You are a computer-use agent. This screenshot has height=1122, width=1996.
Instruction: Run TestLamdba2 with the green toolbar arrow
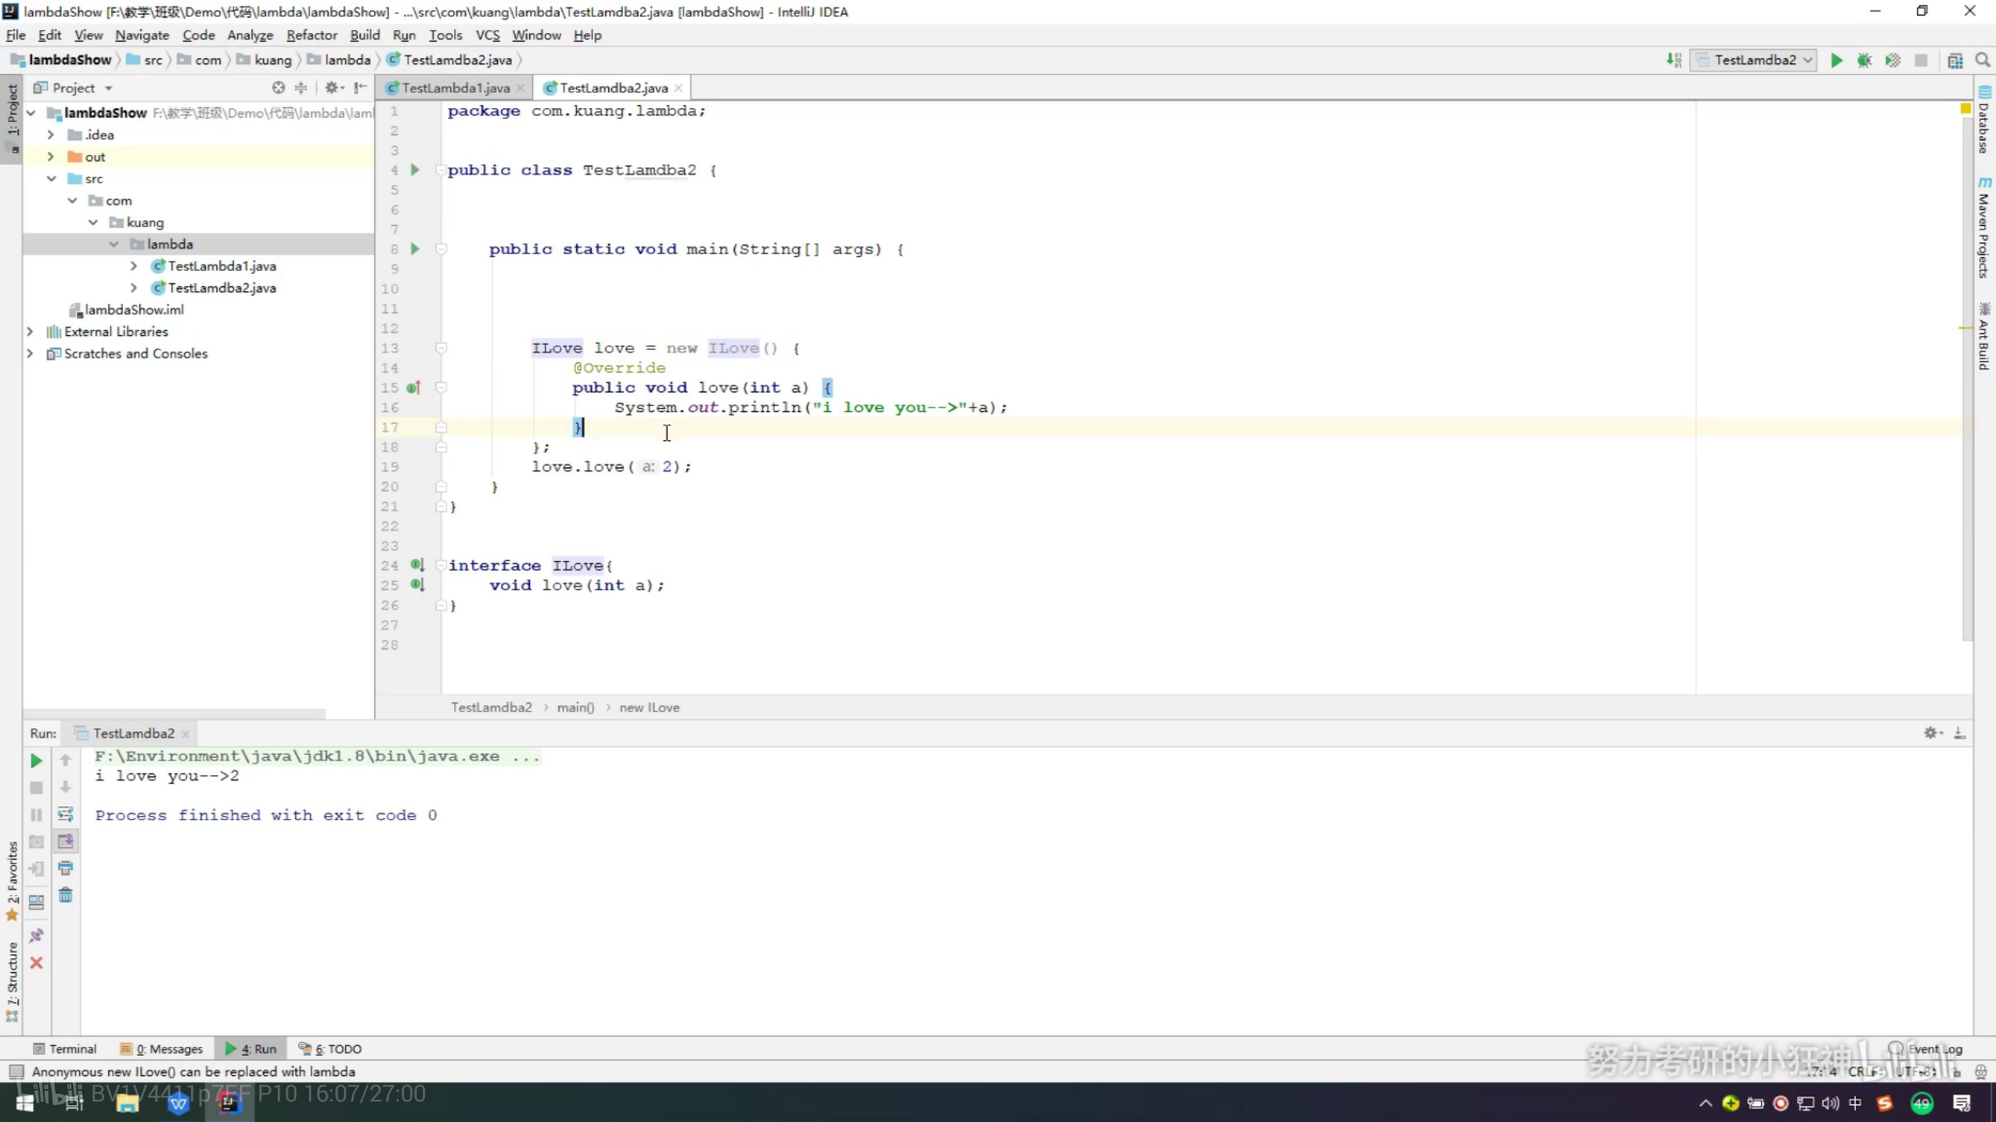(x=1836, y=60)
